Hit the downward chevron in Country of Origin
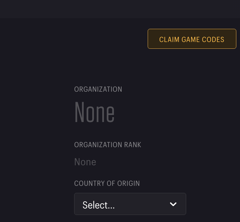Viewport: 240px width, 222px height. [173, 204]
